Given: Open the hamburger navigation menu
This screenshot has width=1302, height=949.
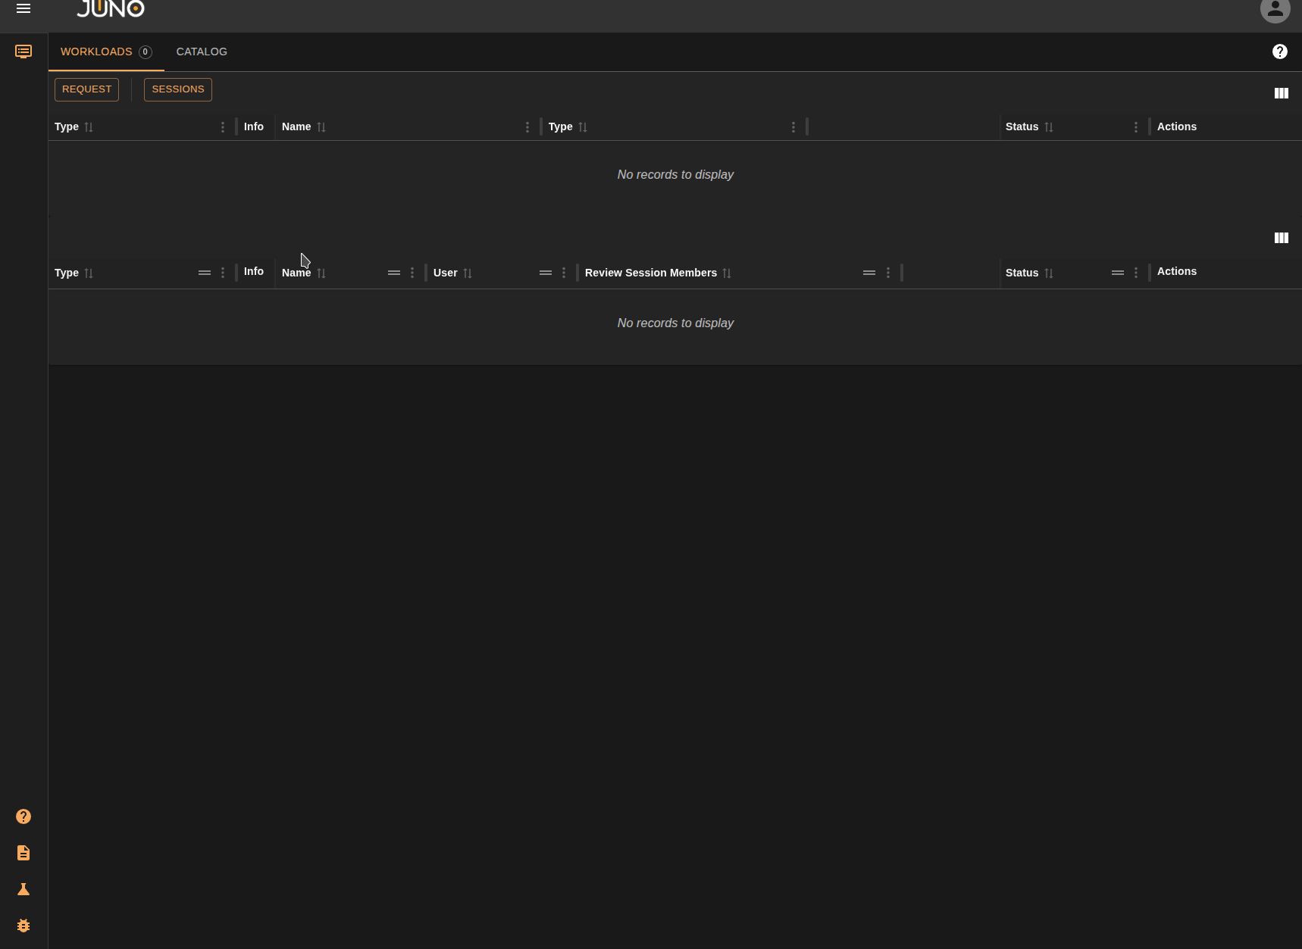Looking at the screenshot, I should pos(23,9).
